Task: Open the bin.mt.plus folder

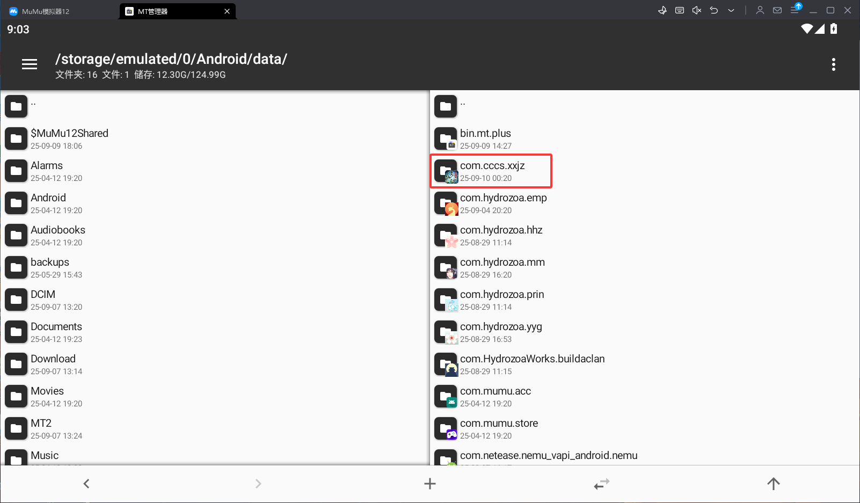Action: 644,139
